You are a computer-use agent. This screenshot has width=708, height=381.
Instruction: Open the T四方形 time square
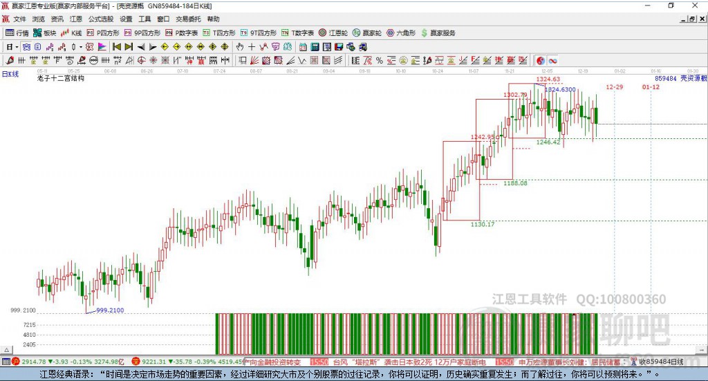pyautogui.click(x=219, y=33)
